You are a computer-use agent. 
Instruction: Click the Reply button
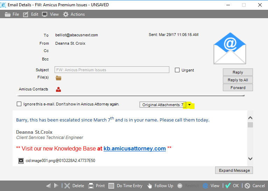coord(238,72)
